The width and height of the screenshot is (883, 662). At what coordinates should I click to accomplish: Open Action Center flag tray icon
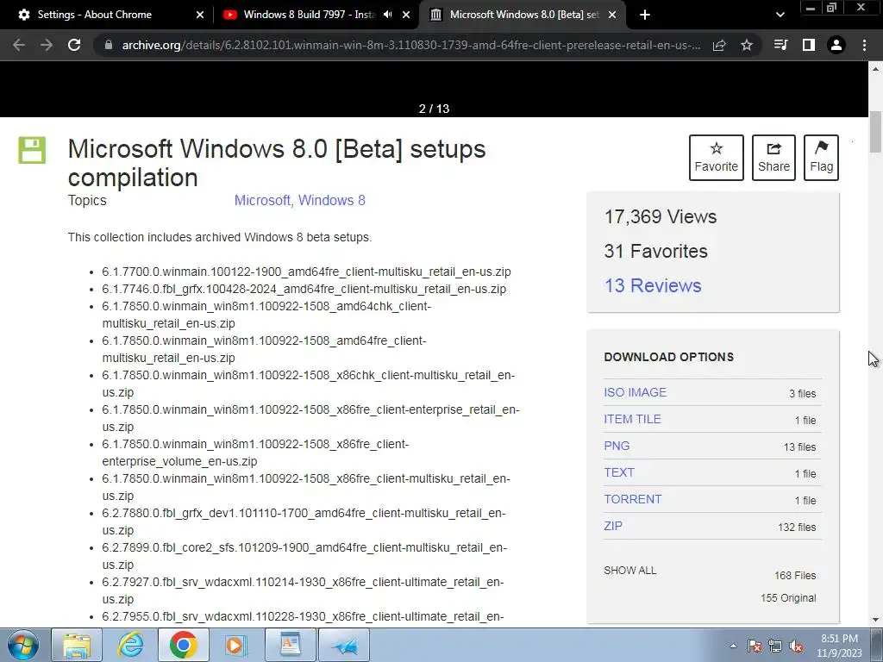point(755,646)
